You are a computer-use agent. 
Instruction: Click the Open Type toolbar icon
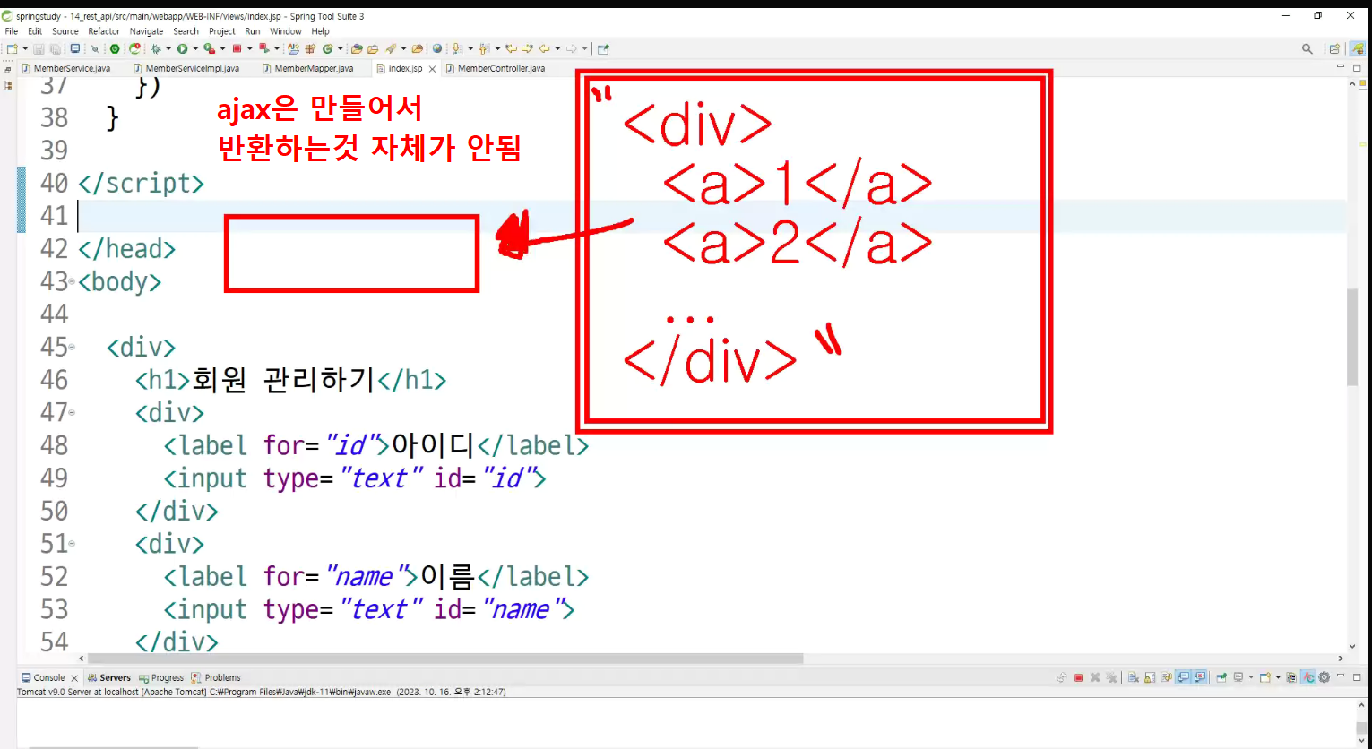click(x=357, y=49)
